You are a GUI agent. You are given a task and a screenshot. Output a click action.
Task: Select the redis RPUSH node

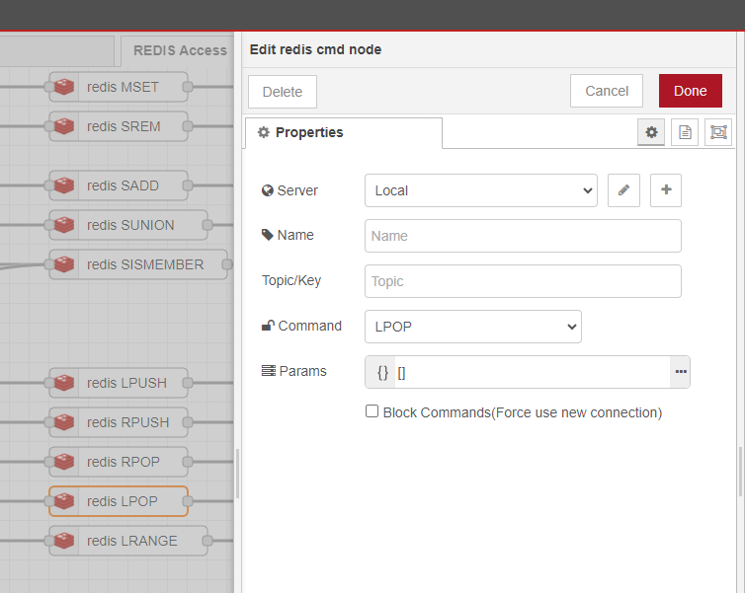point(119,421)
